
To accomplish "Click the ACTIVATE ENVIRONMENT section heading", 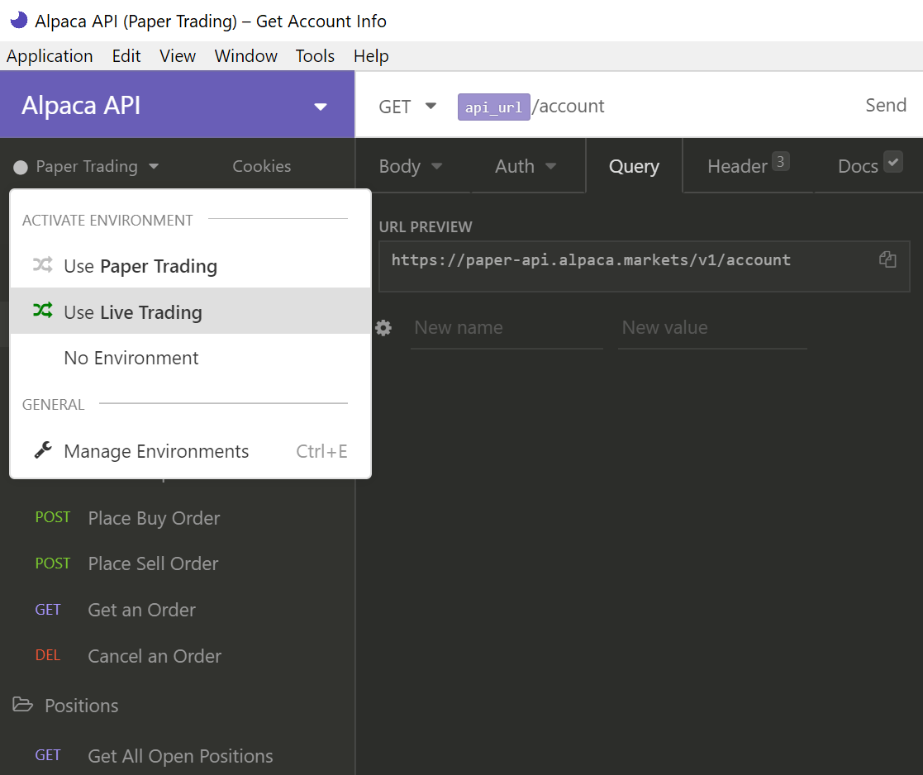I will tap(107, 220).
